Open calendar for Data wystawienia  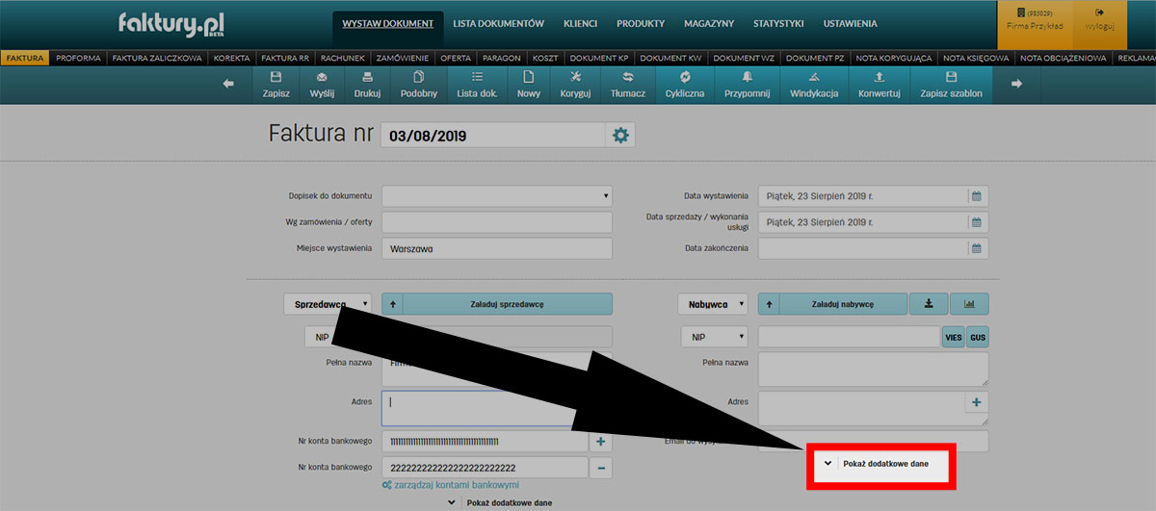(976, 196)
